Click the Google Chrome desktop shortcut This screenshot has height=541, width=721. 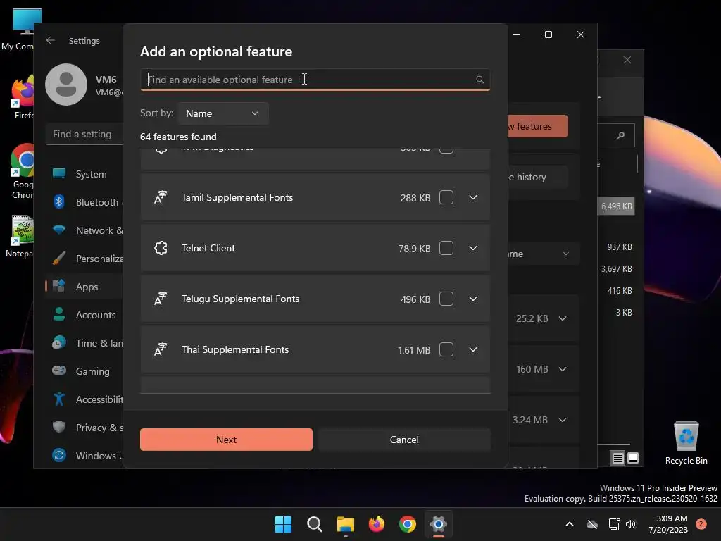click(22, 171)
